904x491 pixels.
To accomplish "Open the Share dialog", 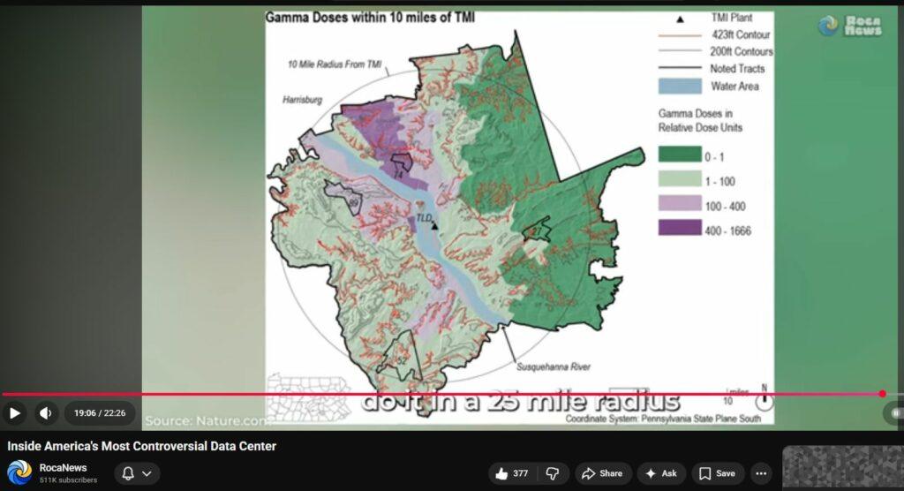I will 603,473.
